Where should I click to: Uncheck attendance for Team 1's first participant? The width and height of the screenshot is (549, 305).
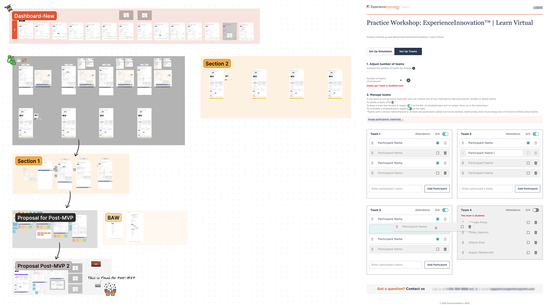click(x=438, y=143)
